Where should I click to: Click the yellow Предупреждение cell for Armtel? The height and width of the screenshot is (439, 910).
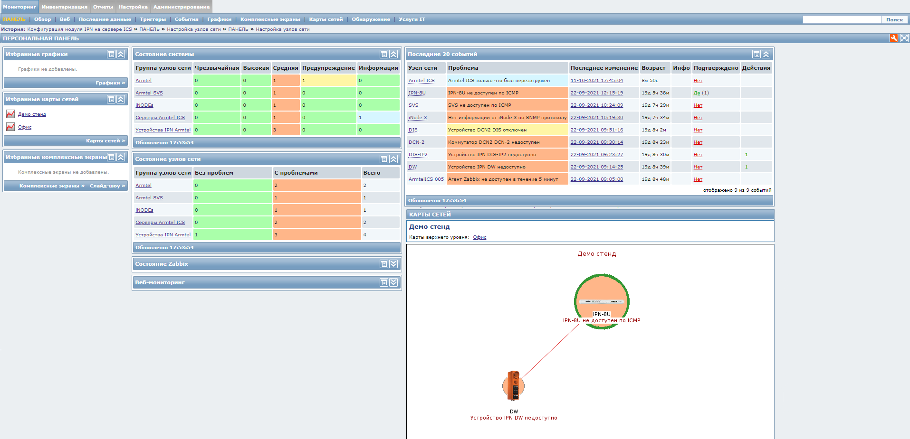coord(328,80)
